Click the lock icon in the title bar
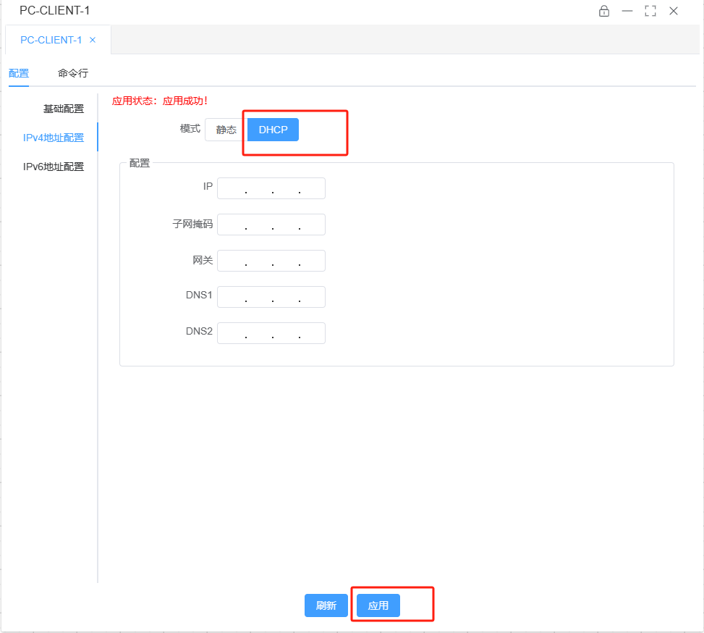 click(x=604, y=11)
